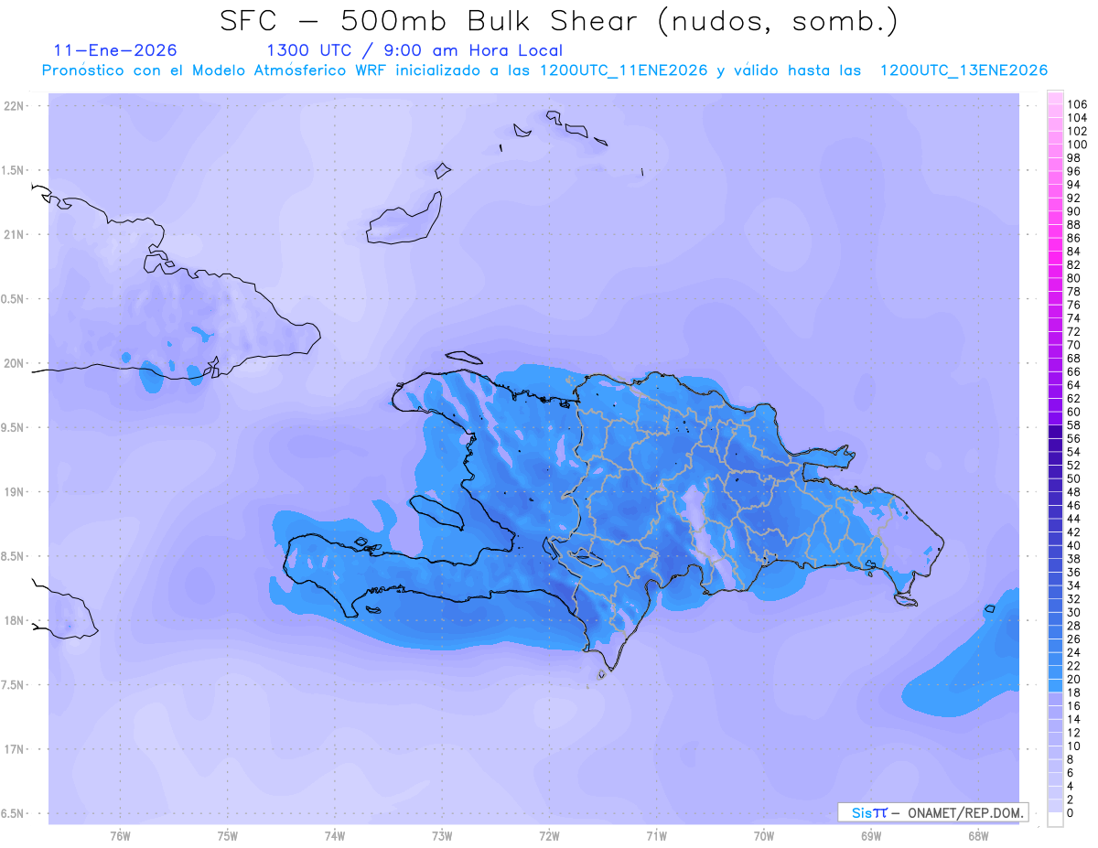Image resolution: width=1098 pixels, height=848 pixels.
Task: Click the "69W" longitude label
Action: (x=871, y=835)
